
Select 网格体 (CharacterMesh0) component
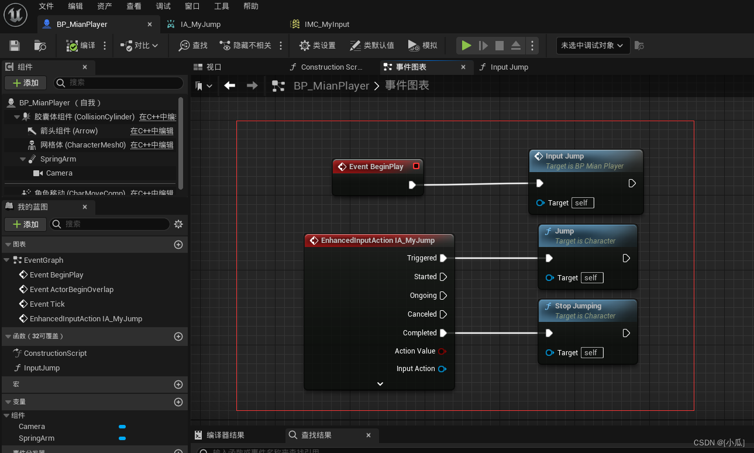pyautogui.click(x=83, y=145)
